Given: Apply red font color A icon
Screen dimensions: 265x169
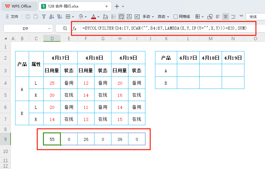Looking at the screenshot, I should point(94,17).
